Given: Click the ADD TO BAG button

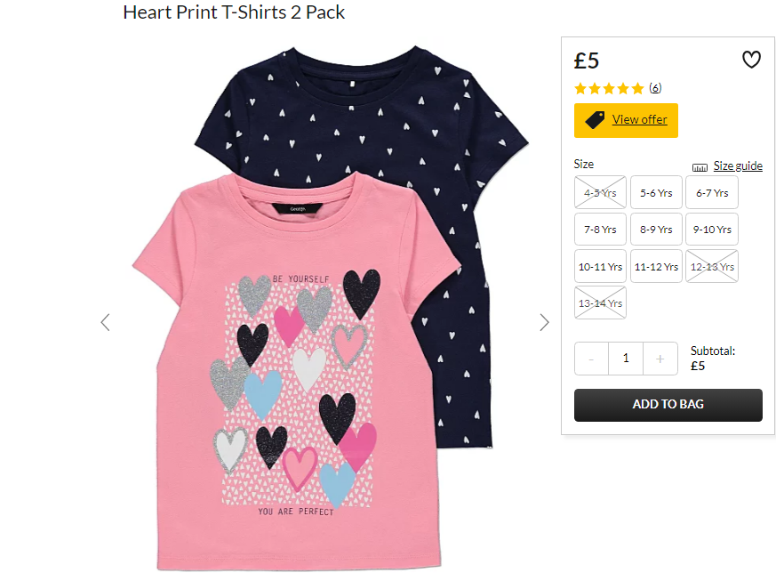Looking at the screenshot, I should pos(668,405).
